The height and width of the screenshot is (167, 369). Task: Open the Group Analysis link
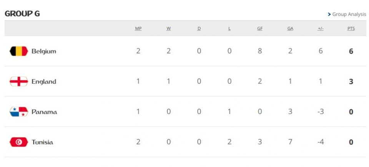point(349,15)
